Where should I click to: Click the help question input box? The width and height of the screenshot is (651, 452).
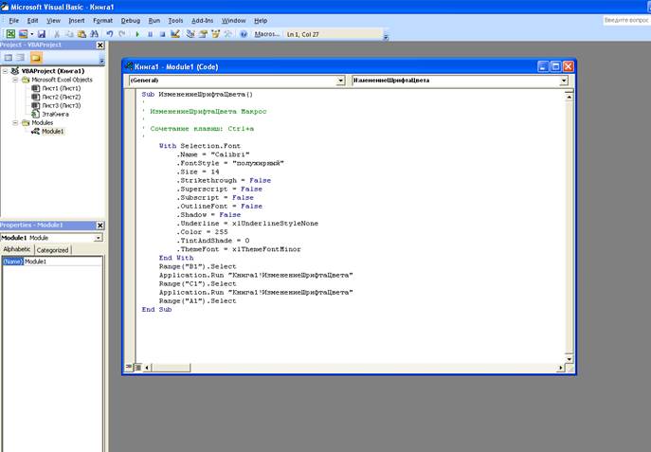click(x=627, y=20)
